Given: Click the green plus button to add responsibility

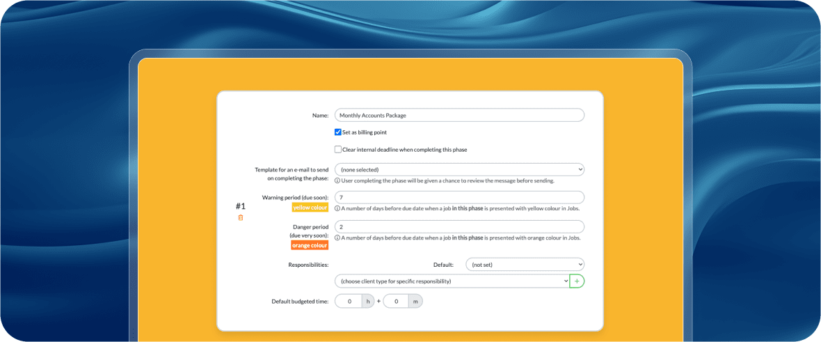Looking at the screenshot, I should [577, 281].
